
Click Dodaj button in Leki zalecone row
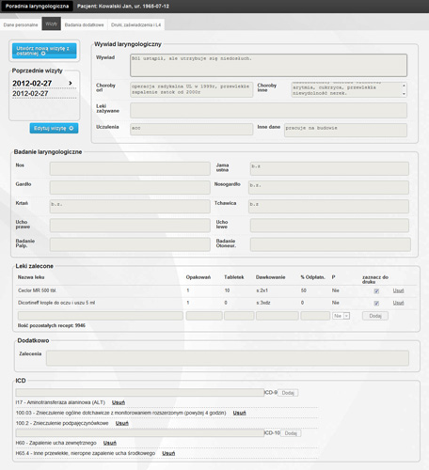click(375, 316)
